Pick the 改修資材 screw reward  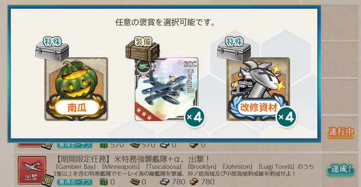pyautogui.click(x=258, y=89)
